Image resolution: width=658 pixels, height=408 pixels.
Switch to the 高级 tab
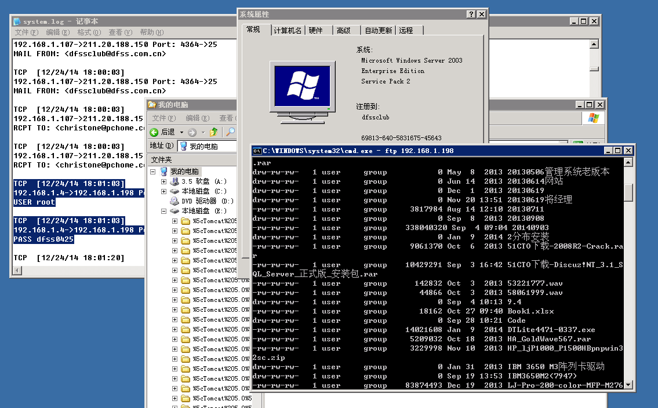click(x=344, y=30)
